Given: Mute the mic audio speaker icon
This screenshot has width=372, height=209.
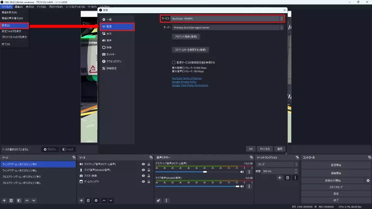Looking at the screenshot, I should pos(242,187).
